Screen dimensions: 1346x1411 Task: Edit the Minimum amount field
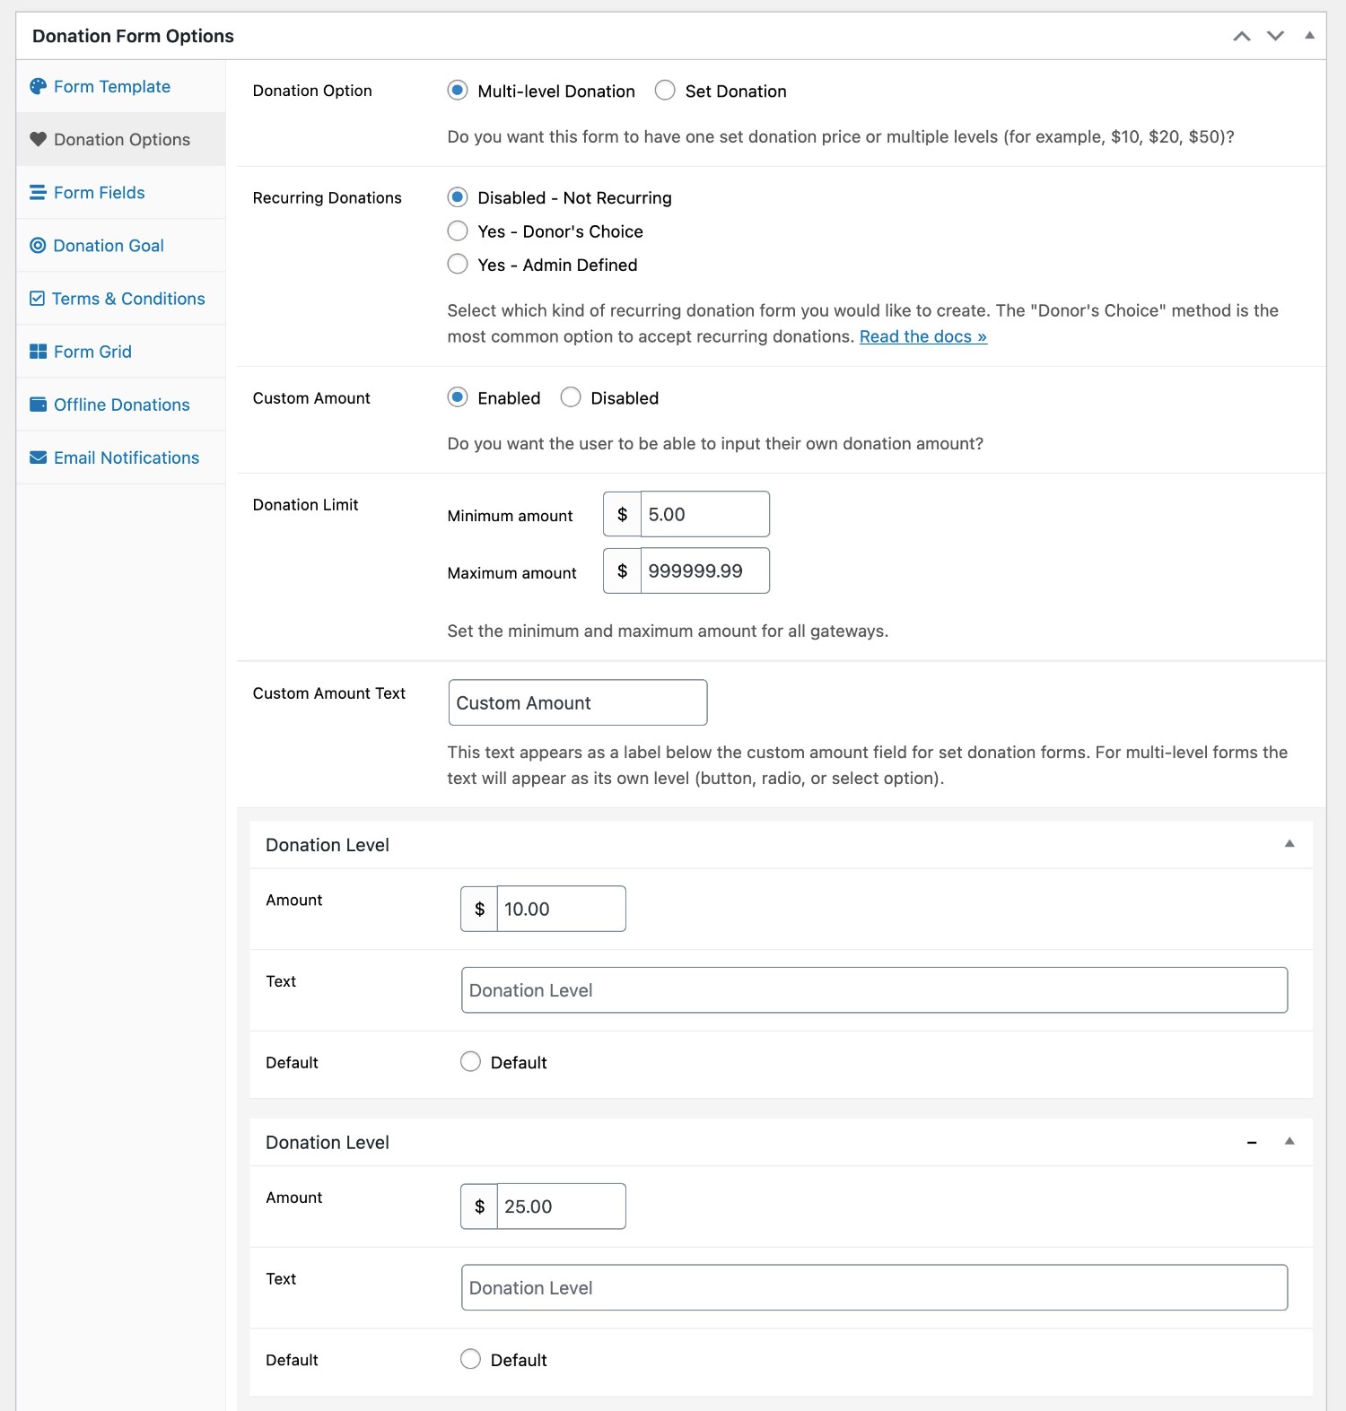(x=704, y=514)
